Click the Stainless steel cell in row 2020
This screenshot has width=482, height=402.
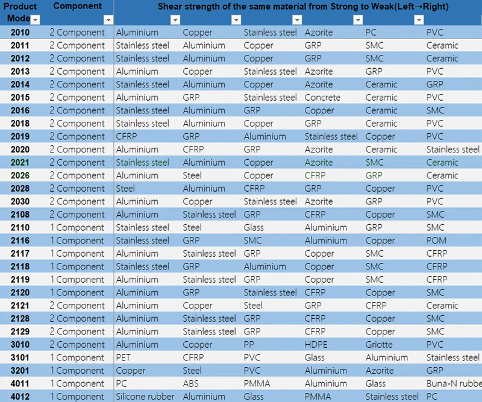point(453,149)
